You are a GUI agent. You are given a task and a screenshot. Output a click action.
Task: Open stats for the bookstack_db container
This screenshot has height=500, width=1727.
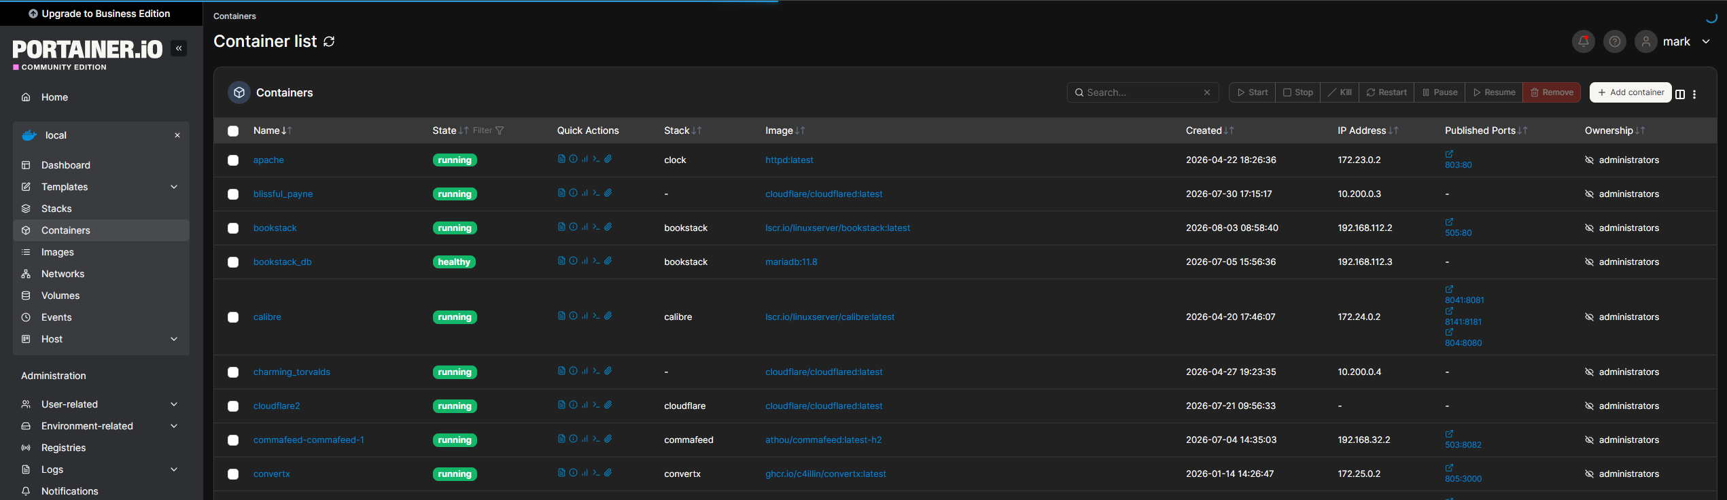click(585, 261)
